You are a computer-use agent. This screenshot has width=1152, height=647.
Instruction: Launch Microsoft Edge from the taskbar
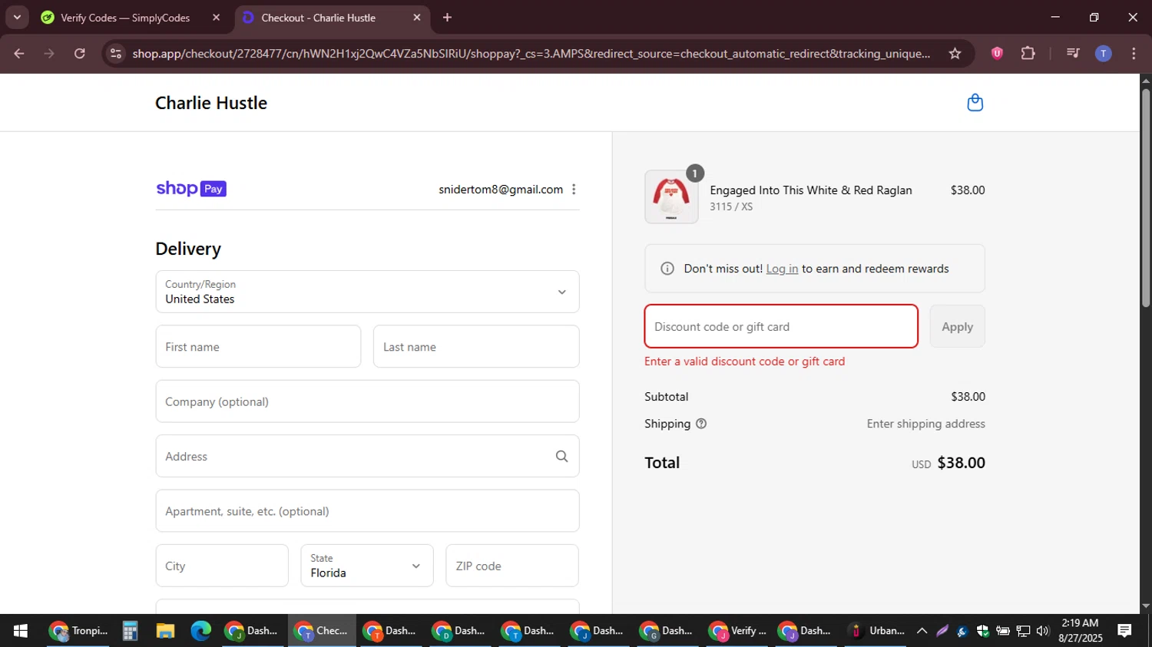[200, 631]
